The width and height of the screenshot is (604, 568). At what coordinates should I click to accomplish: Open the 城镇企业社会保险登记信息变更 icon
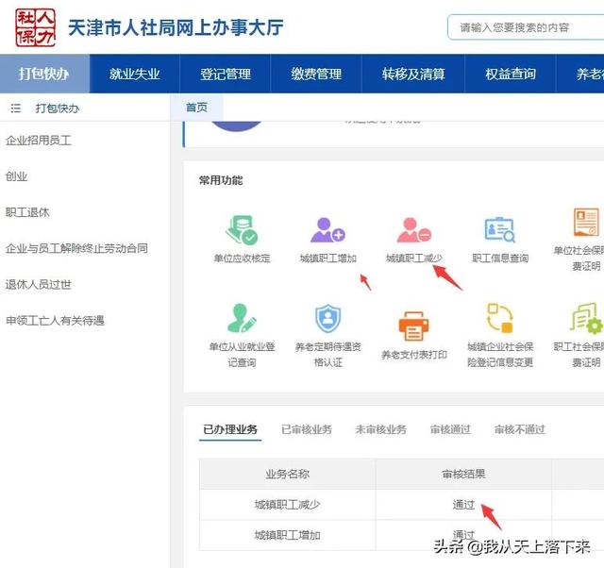coord(500,318)
